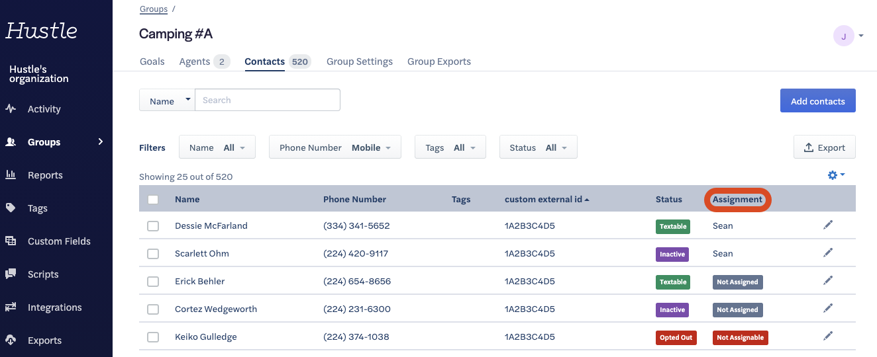Open the Group Settings tab
This screenshot has height=357, width=877.
click(360, 61)
